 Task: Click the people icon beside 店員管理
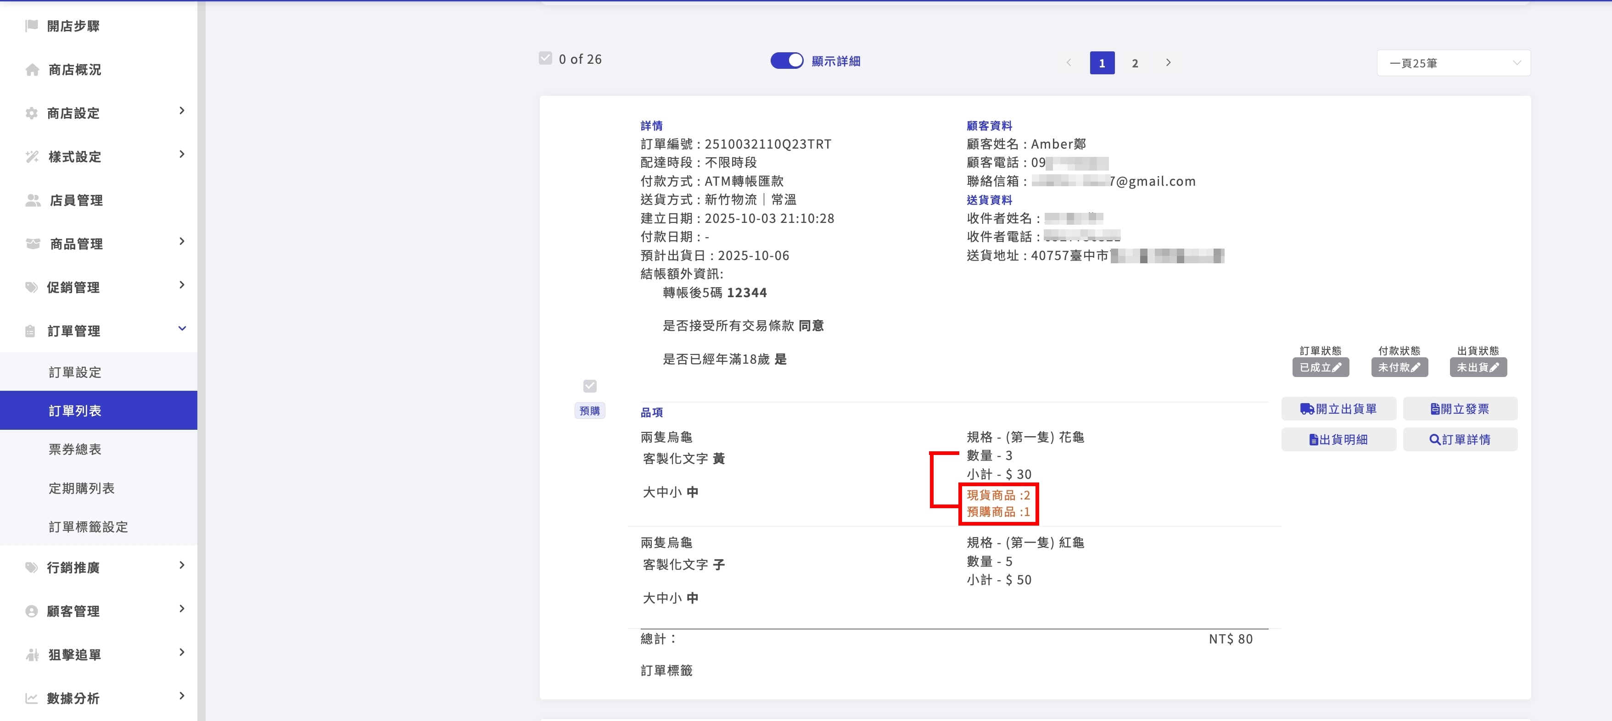pos(33,200)
